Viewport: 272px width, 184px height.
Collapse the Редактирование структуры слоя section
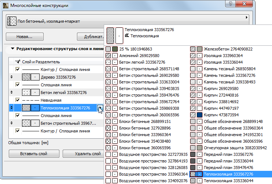(x=12, y=49)
